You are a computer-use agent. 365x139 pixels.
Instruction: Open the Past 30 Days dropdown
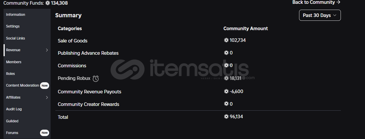click(320, 15)
